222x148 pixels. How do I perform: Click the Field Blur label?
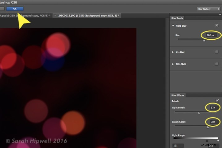point(181,26)
